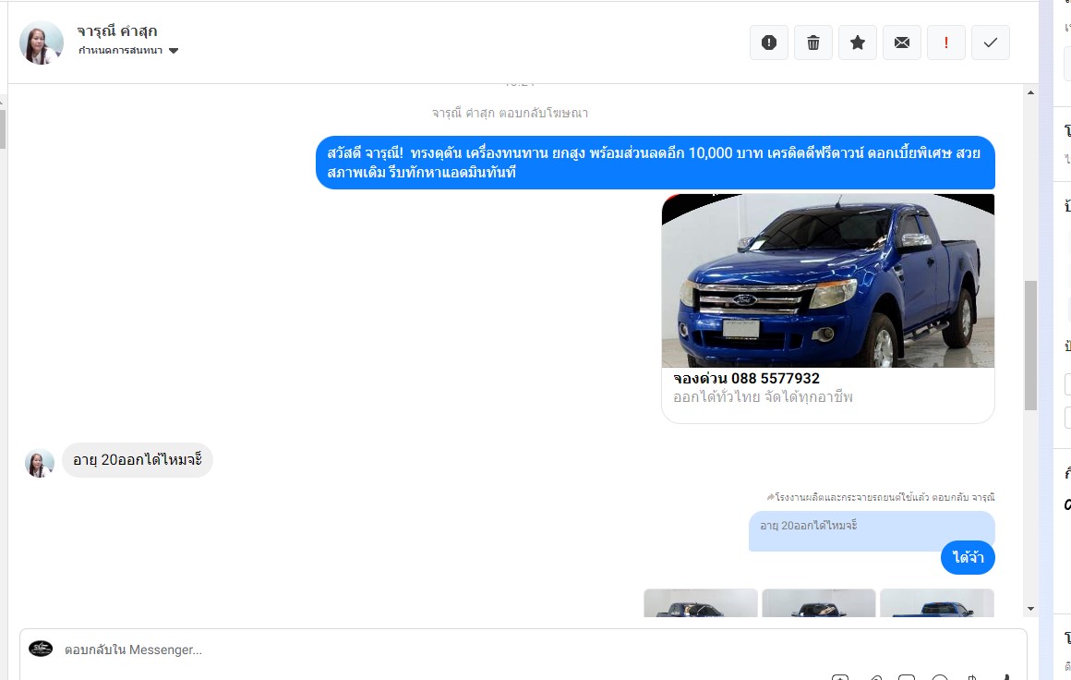Click the จองด่วน 088 5577932 ad title
This screenshot has height=680, width=1071.
746,379
